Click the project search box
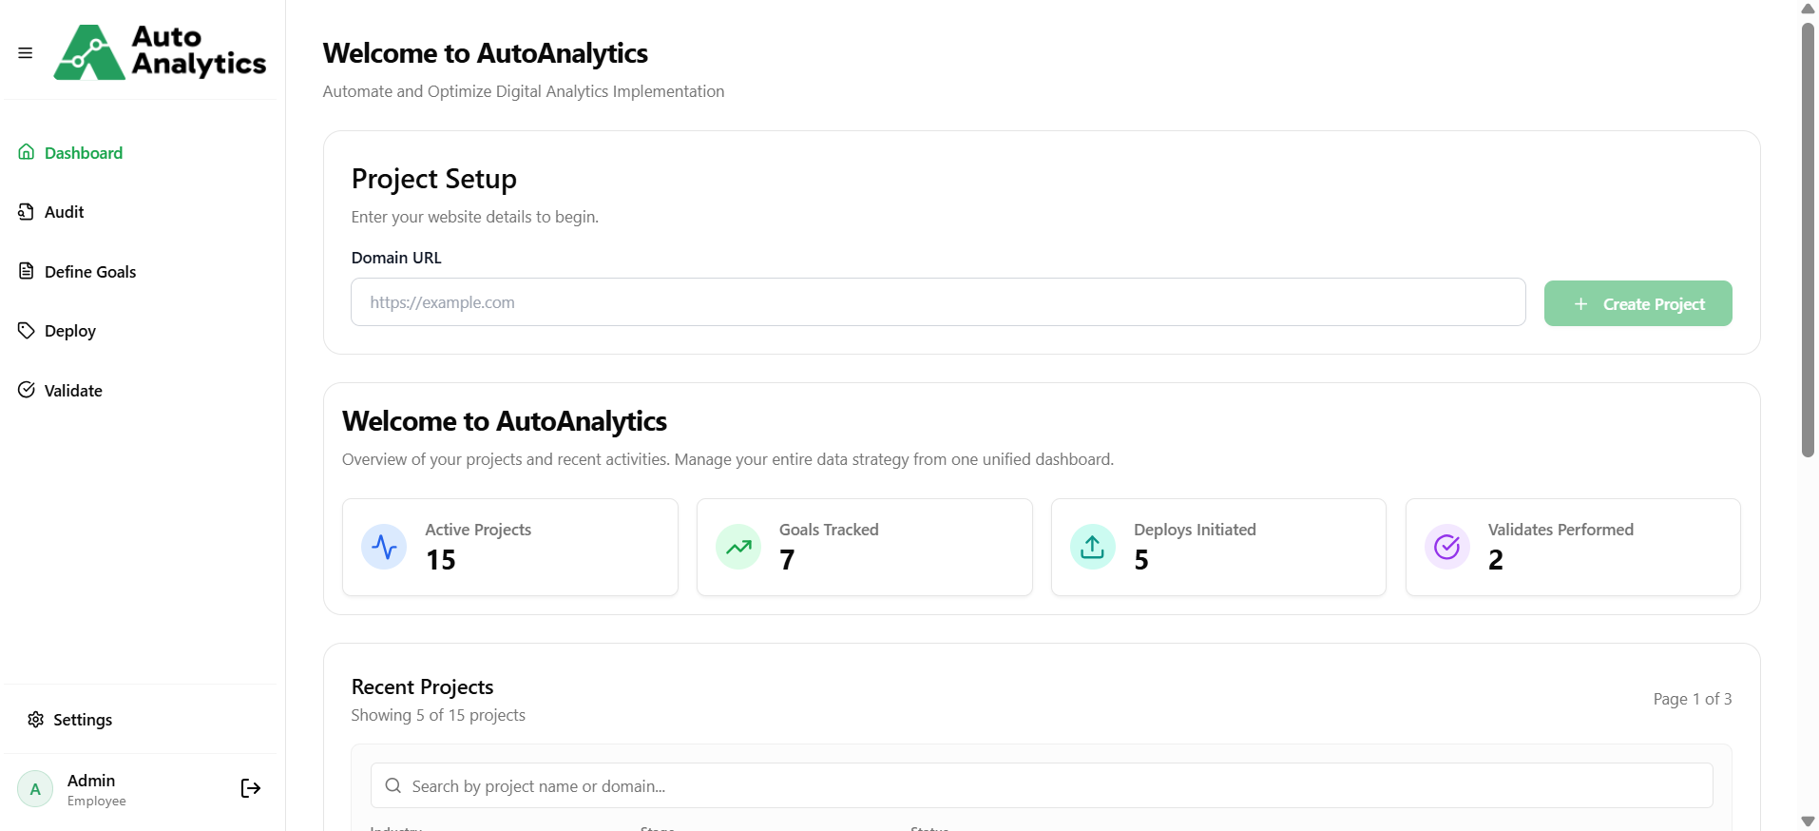1819x831 pixels. tap(1042, 786)
